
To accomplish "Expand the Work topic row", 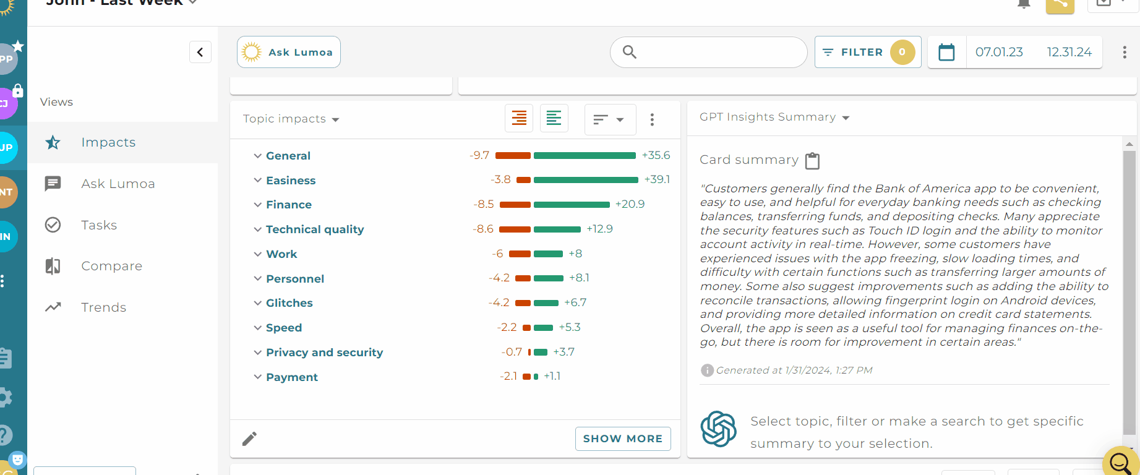I will tap(257, 254).
